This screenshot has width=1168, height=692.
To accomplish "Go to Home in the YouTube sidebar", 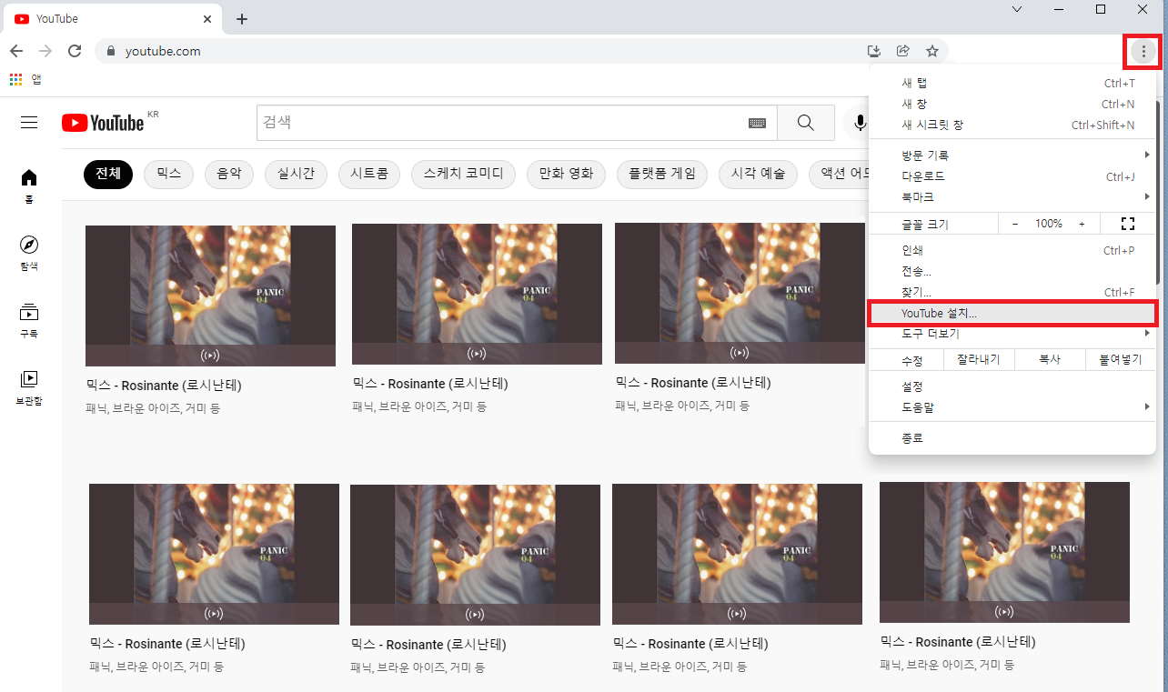I will 29,186.
